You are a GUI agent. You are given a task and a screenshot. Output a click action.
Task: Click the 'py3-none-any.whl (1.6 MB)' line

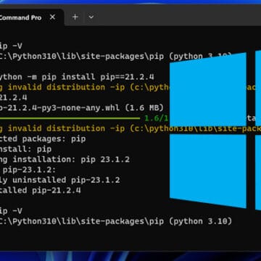click(82, 108)
